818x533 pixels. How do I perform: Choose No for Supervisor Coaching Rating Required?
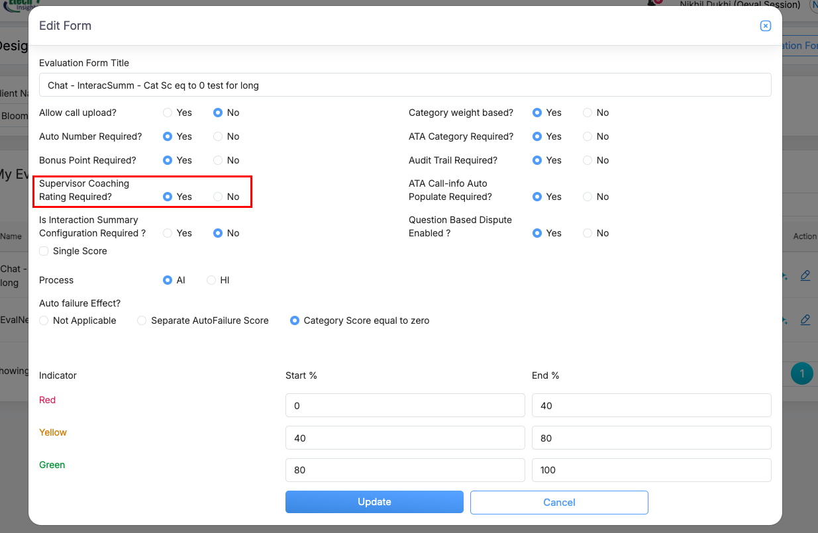click(218, 197)
